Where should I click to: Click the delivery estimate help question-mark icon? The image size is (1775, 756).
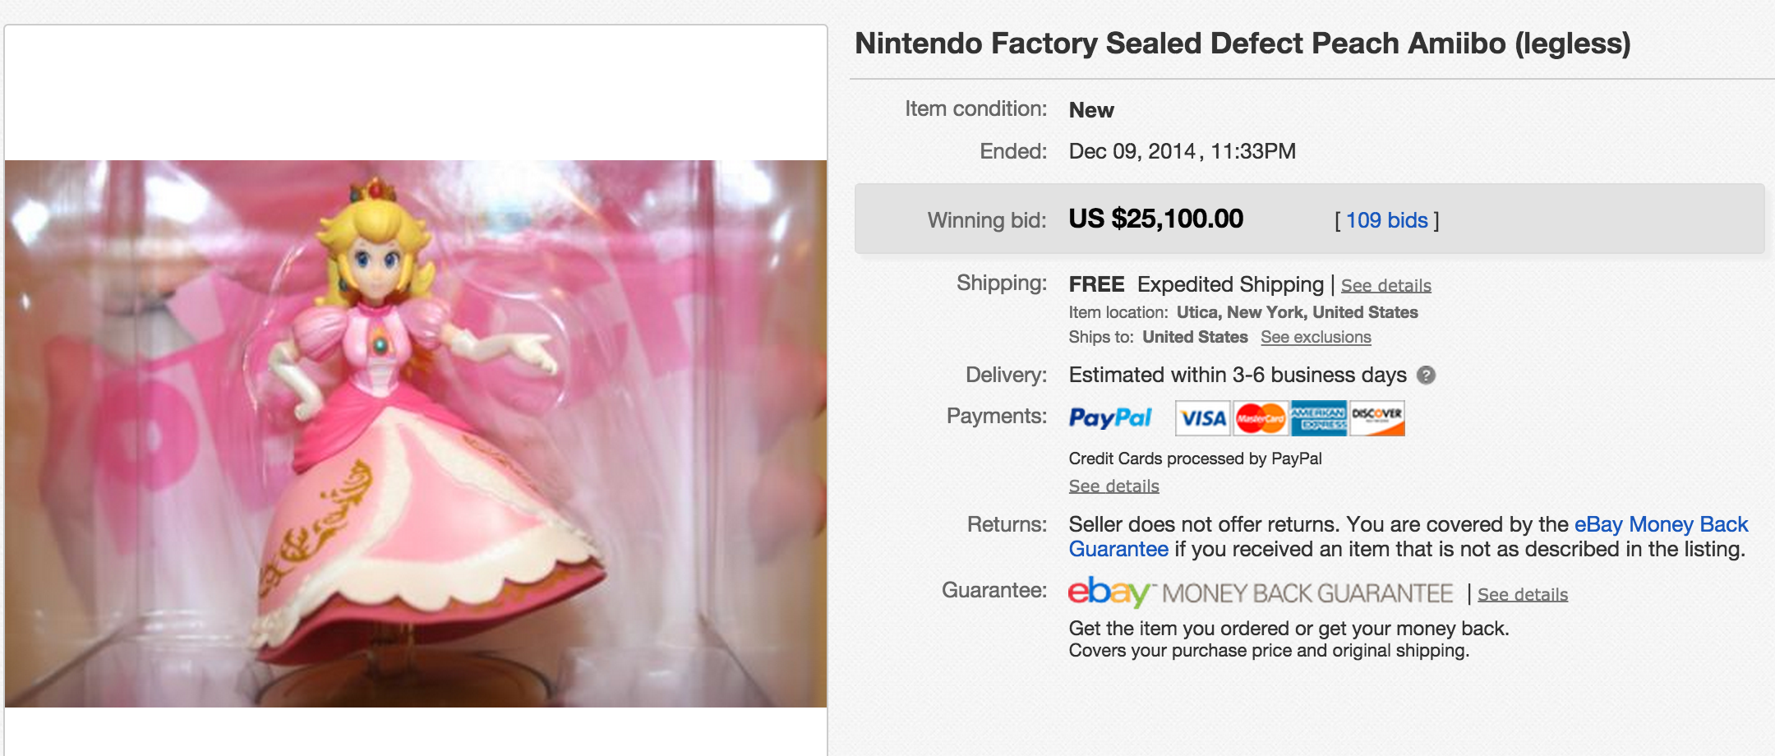1427,376
